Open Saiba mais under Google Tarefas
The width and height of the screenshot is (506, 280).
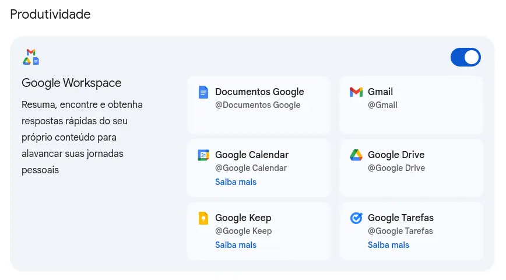pyautogui.click(x=388, y=245)
